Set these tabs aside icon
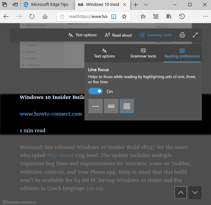Viewport: 211px width, 205px height. [15, 5]
